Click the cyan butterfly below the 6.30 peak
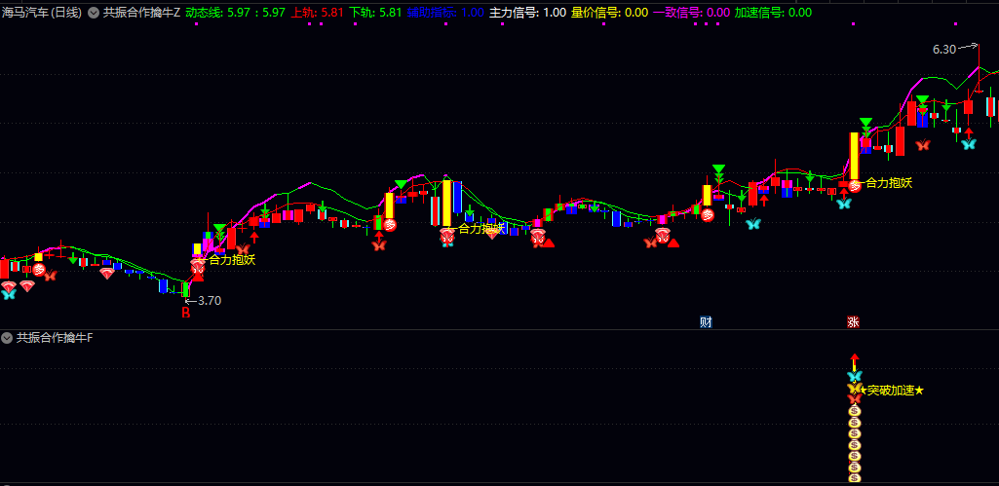This screenshot has width=999, height=486. 969,144
